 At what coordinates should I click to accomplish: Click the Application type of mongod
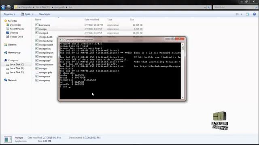pos(113,33)
